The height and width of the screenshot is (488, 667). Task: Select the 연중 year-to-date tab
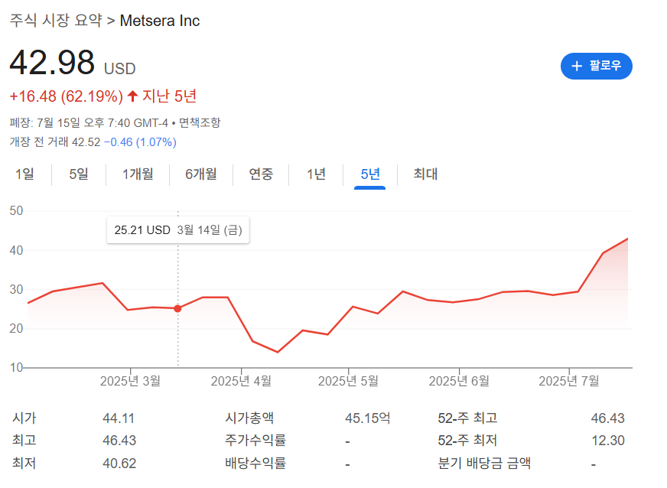(261, 174)
